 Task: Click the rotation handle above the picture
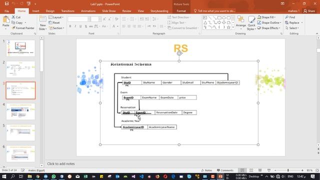(179, 53)
